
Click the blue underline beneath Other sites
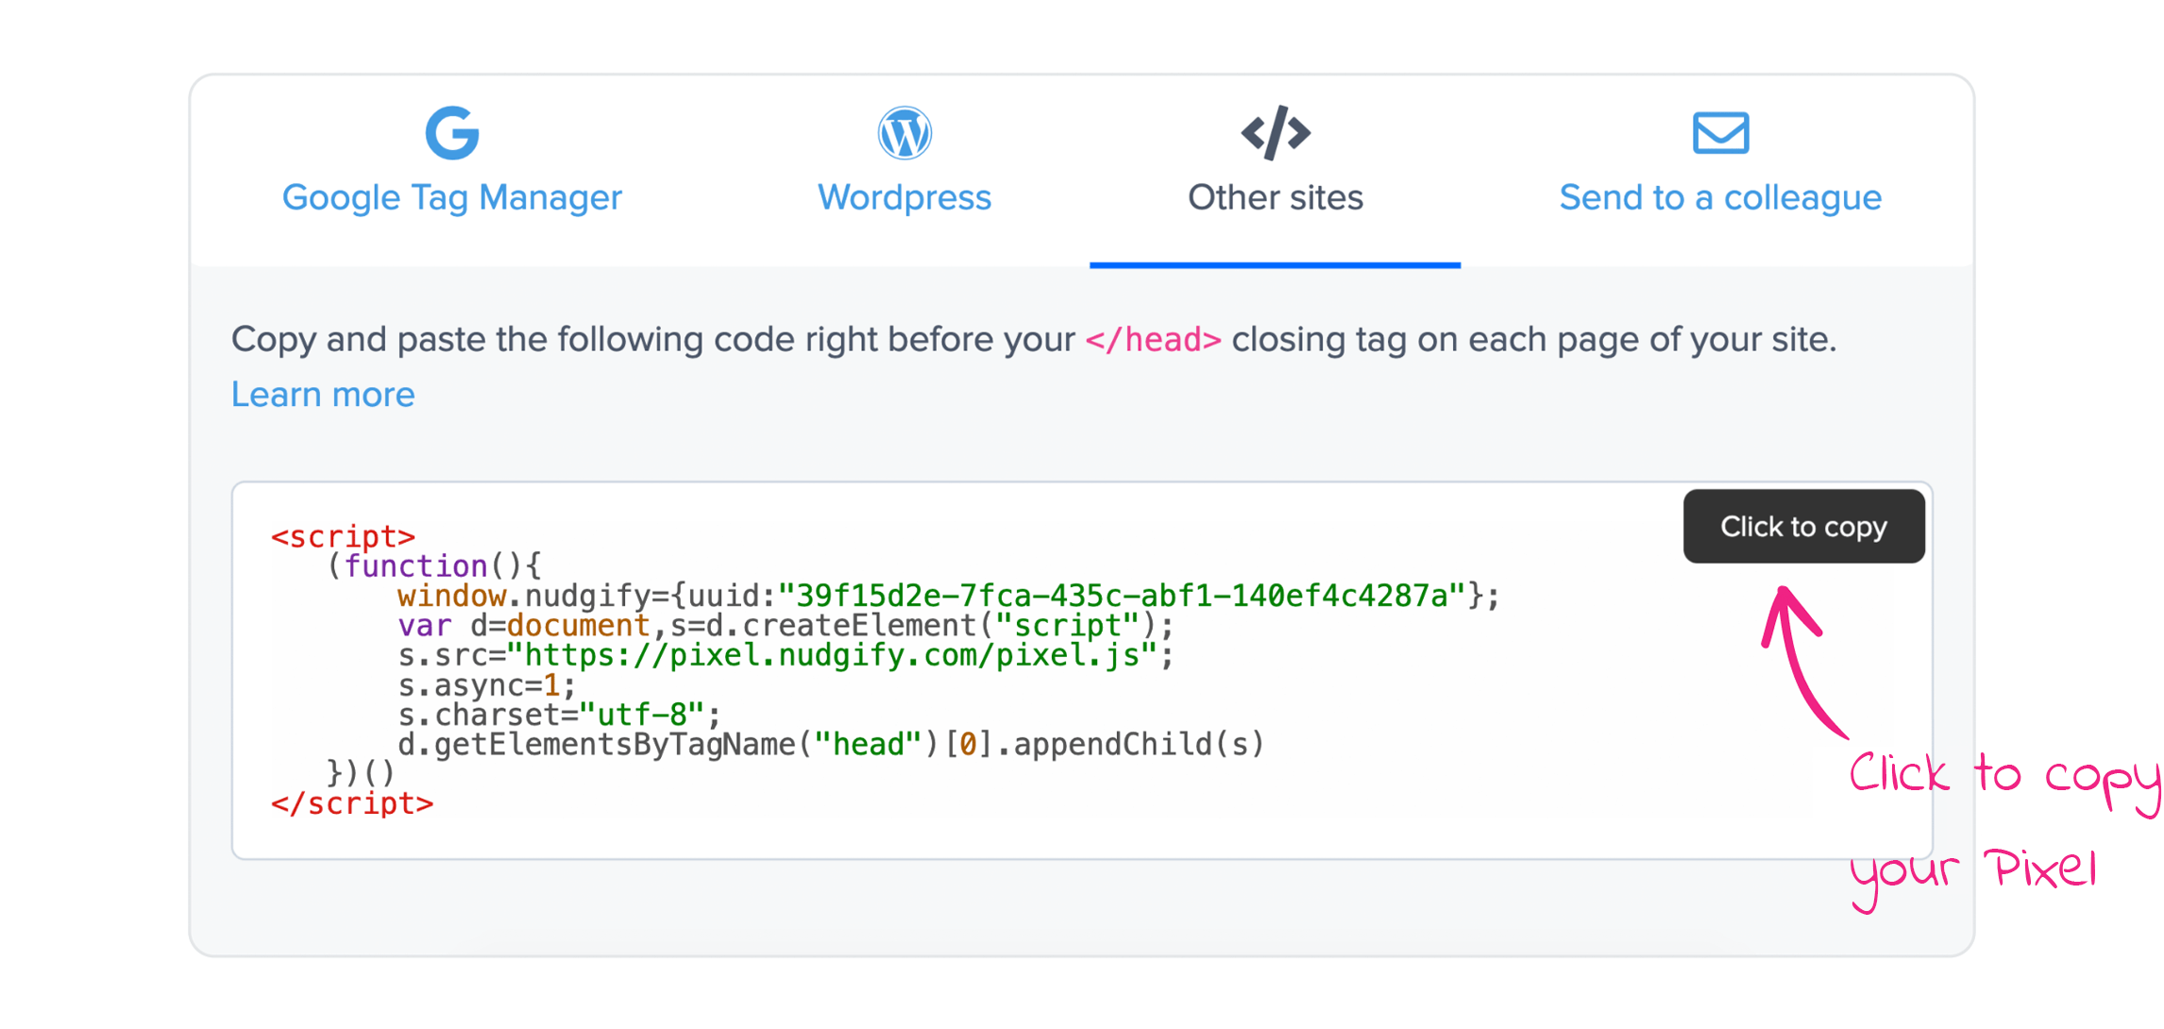tap(1275, 265)
